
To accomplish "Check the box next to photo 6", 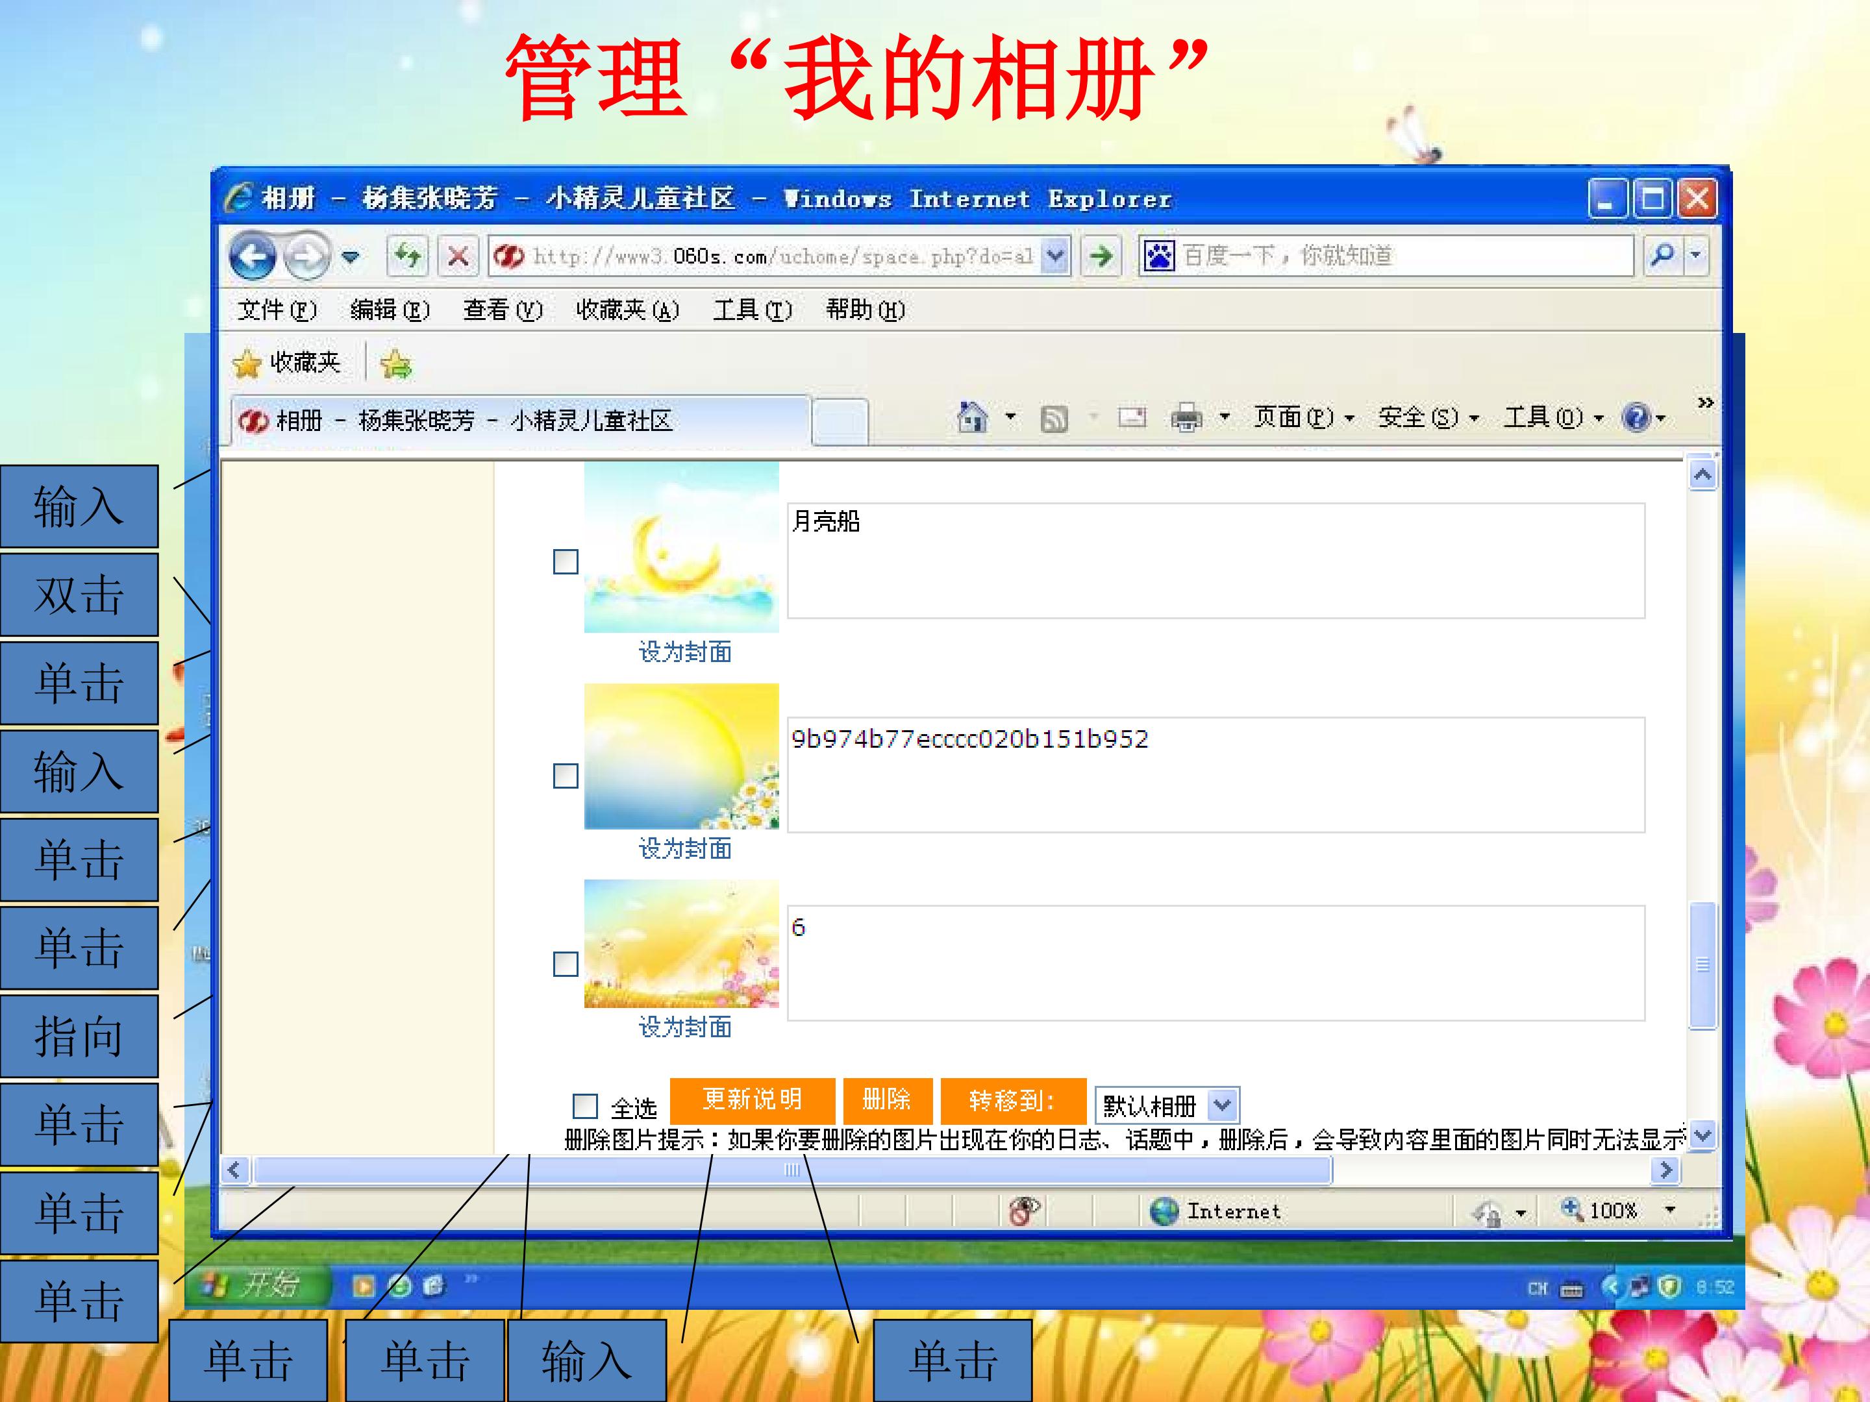I will click(x=566, y=965).
